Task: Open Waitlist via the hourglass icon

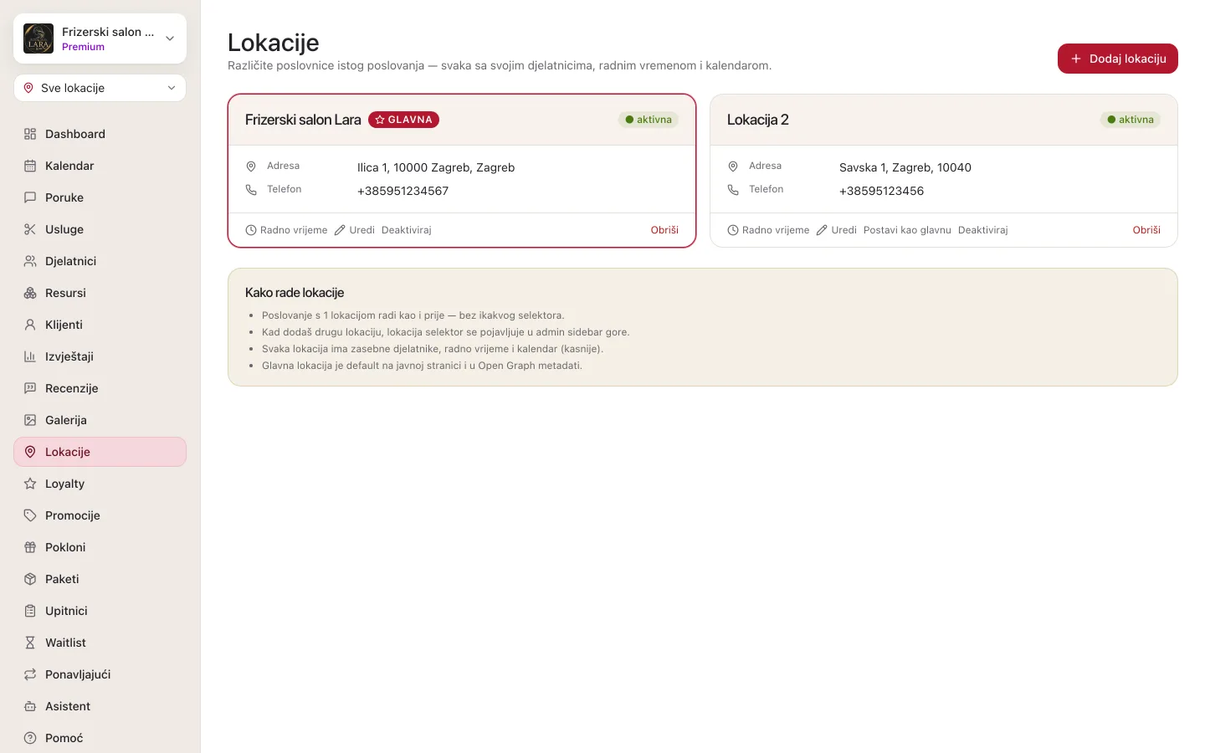Action: coord(30,643)
